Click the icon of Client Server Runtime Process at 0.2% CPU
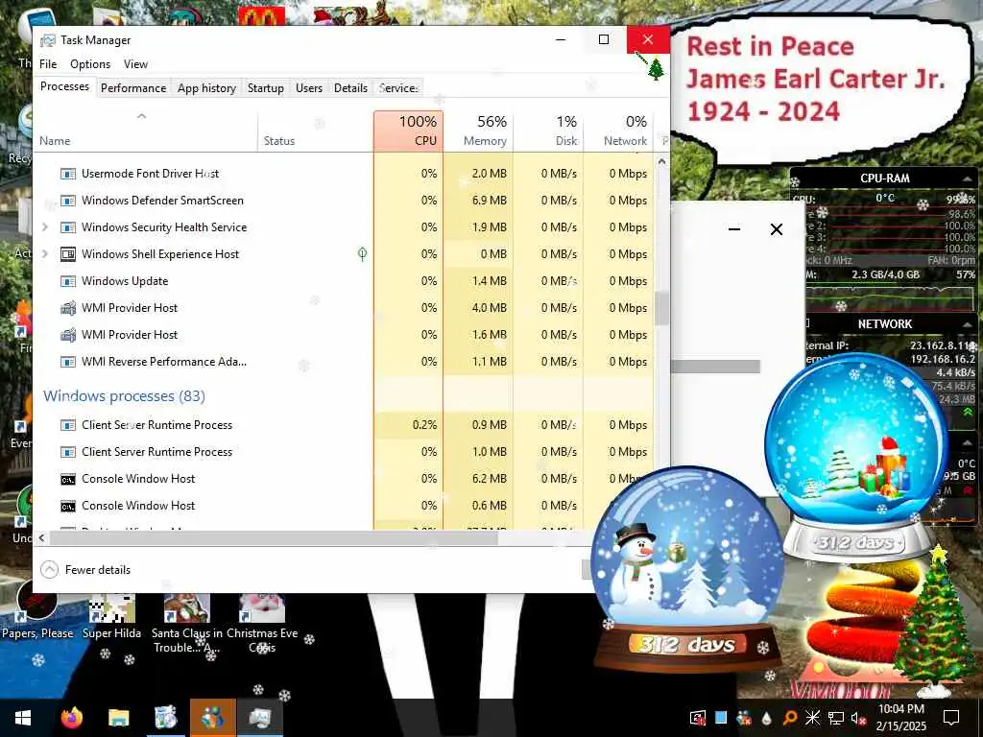This screenshot has width=983, height=737. (68, 425)
